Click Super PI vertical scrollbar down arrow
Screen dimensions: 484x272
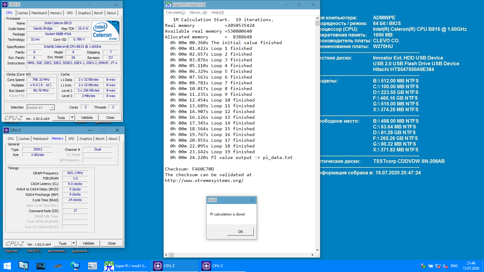pos(317,250)
